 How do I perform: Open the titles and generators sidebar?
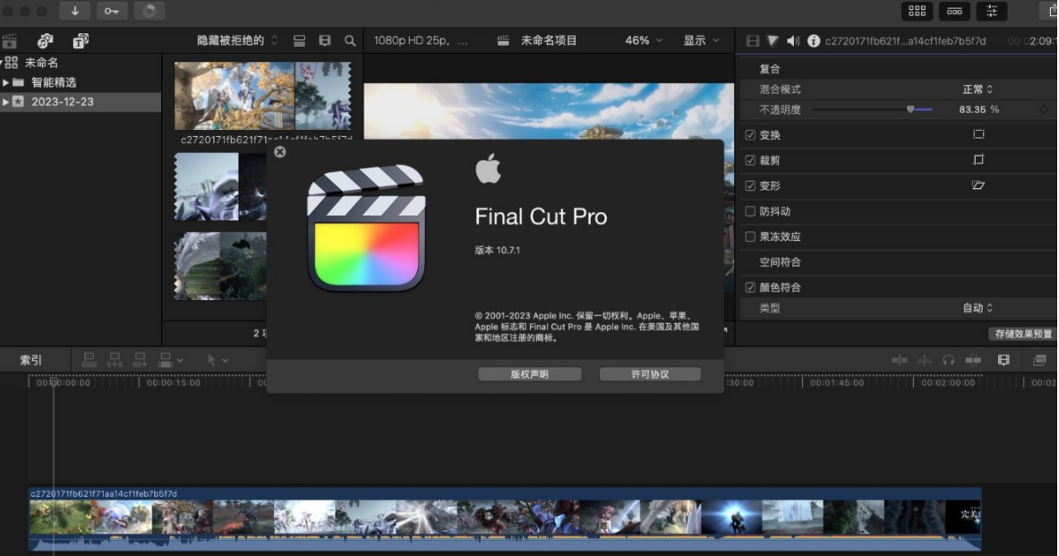pos(81,41)
